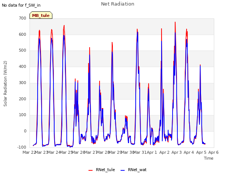The image size is (236, 177).
Task: Select the Solar Radiation (W/m2) axis label
Action: [5, 84]
